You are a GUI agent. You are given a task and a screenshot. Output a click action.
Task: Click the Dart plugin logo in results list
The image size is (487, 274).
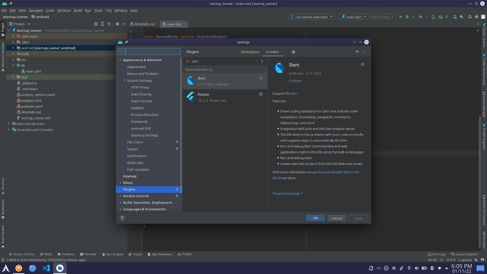click(191, 81)
